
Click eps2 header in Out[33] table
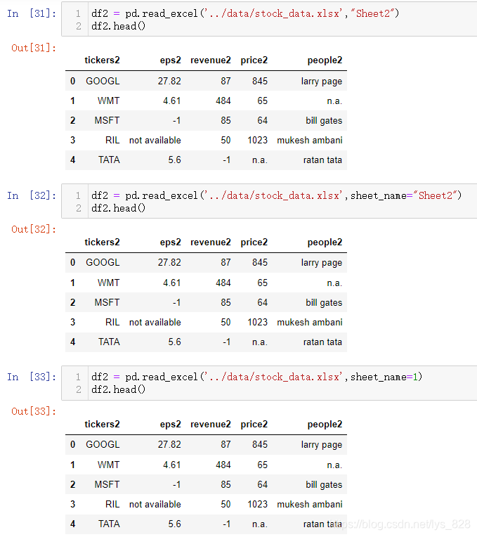[170, 424]
